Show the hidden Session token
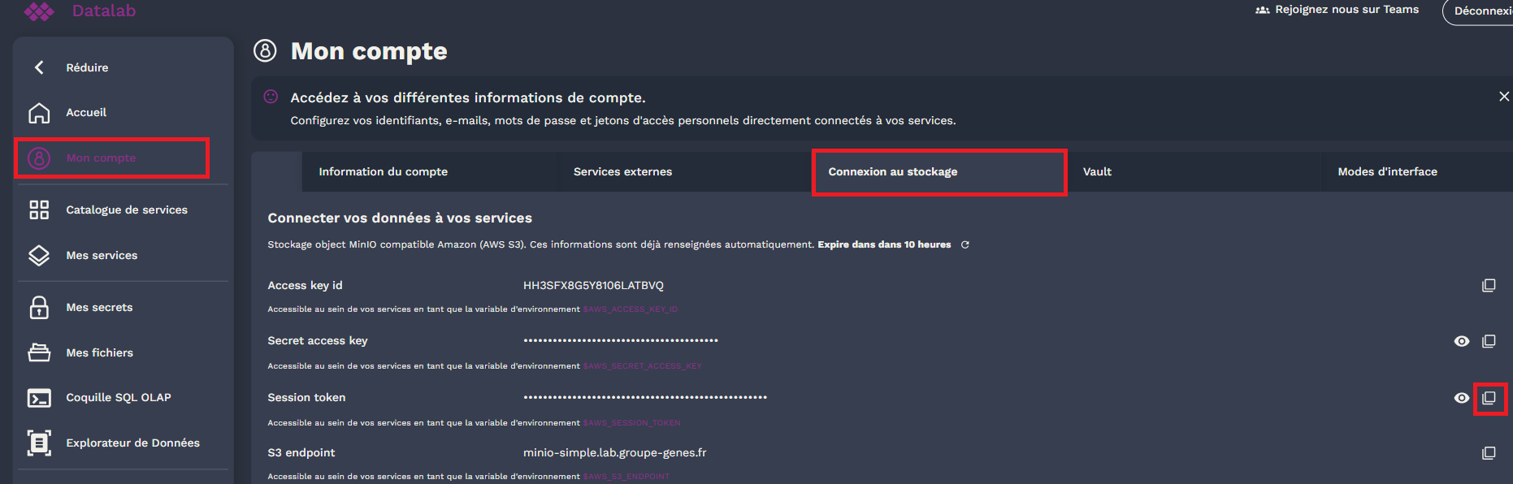 (1461, 398)
